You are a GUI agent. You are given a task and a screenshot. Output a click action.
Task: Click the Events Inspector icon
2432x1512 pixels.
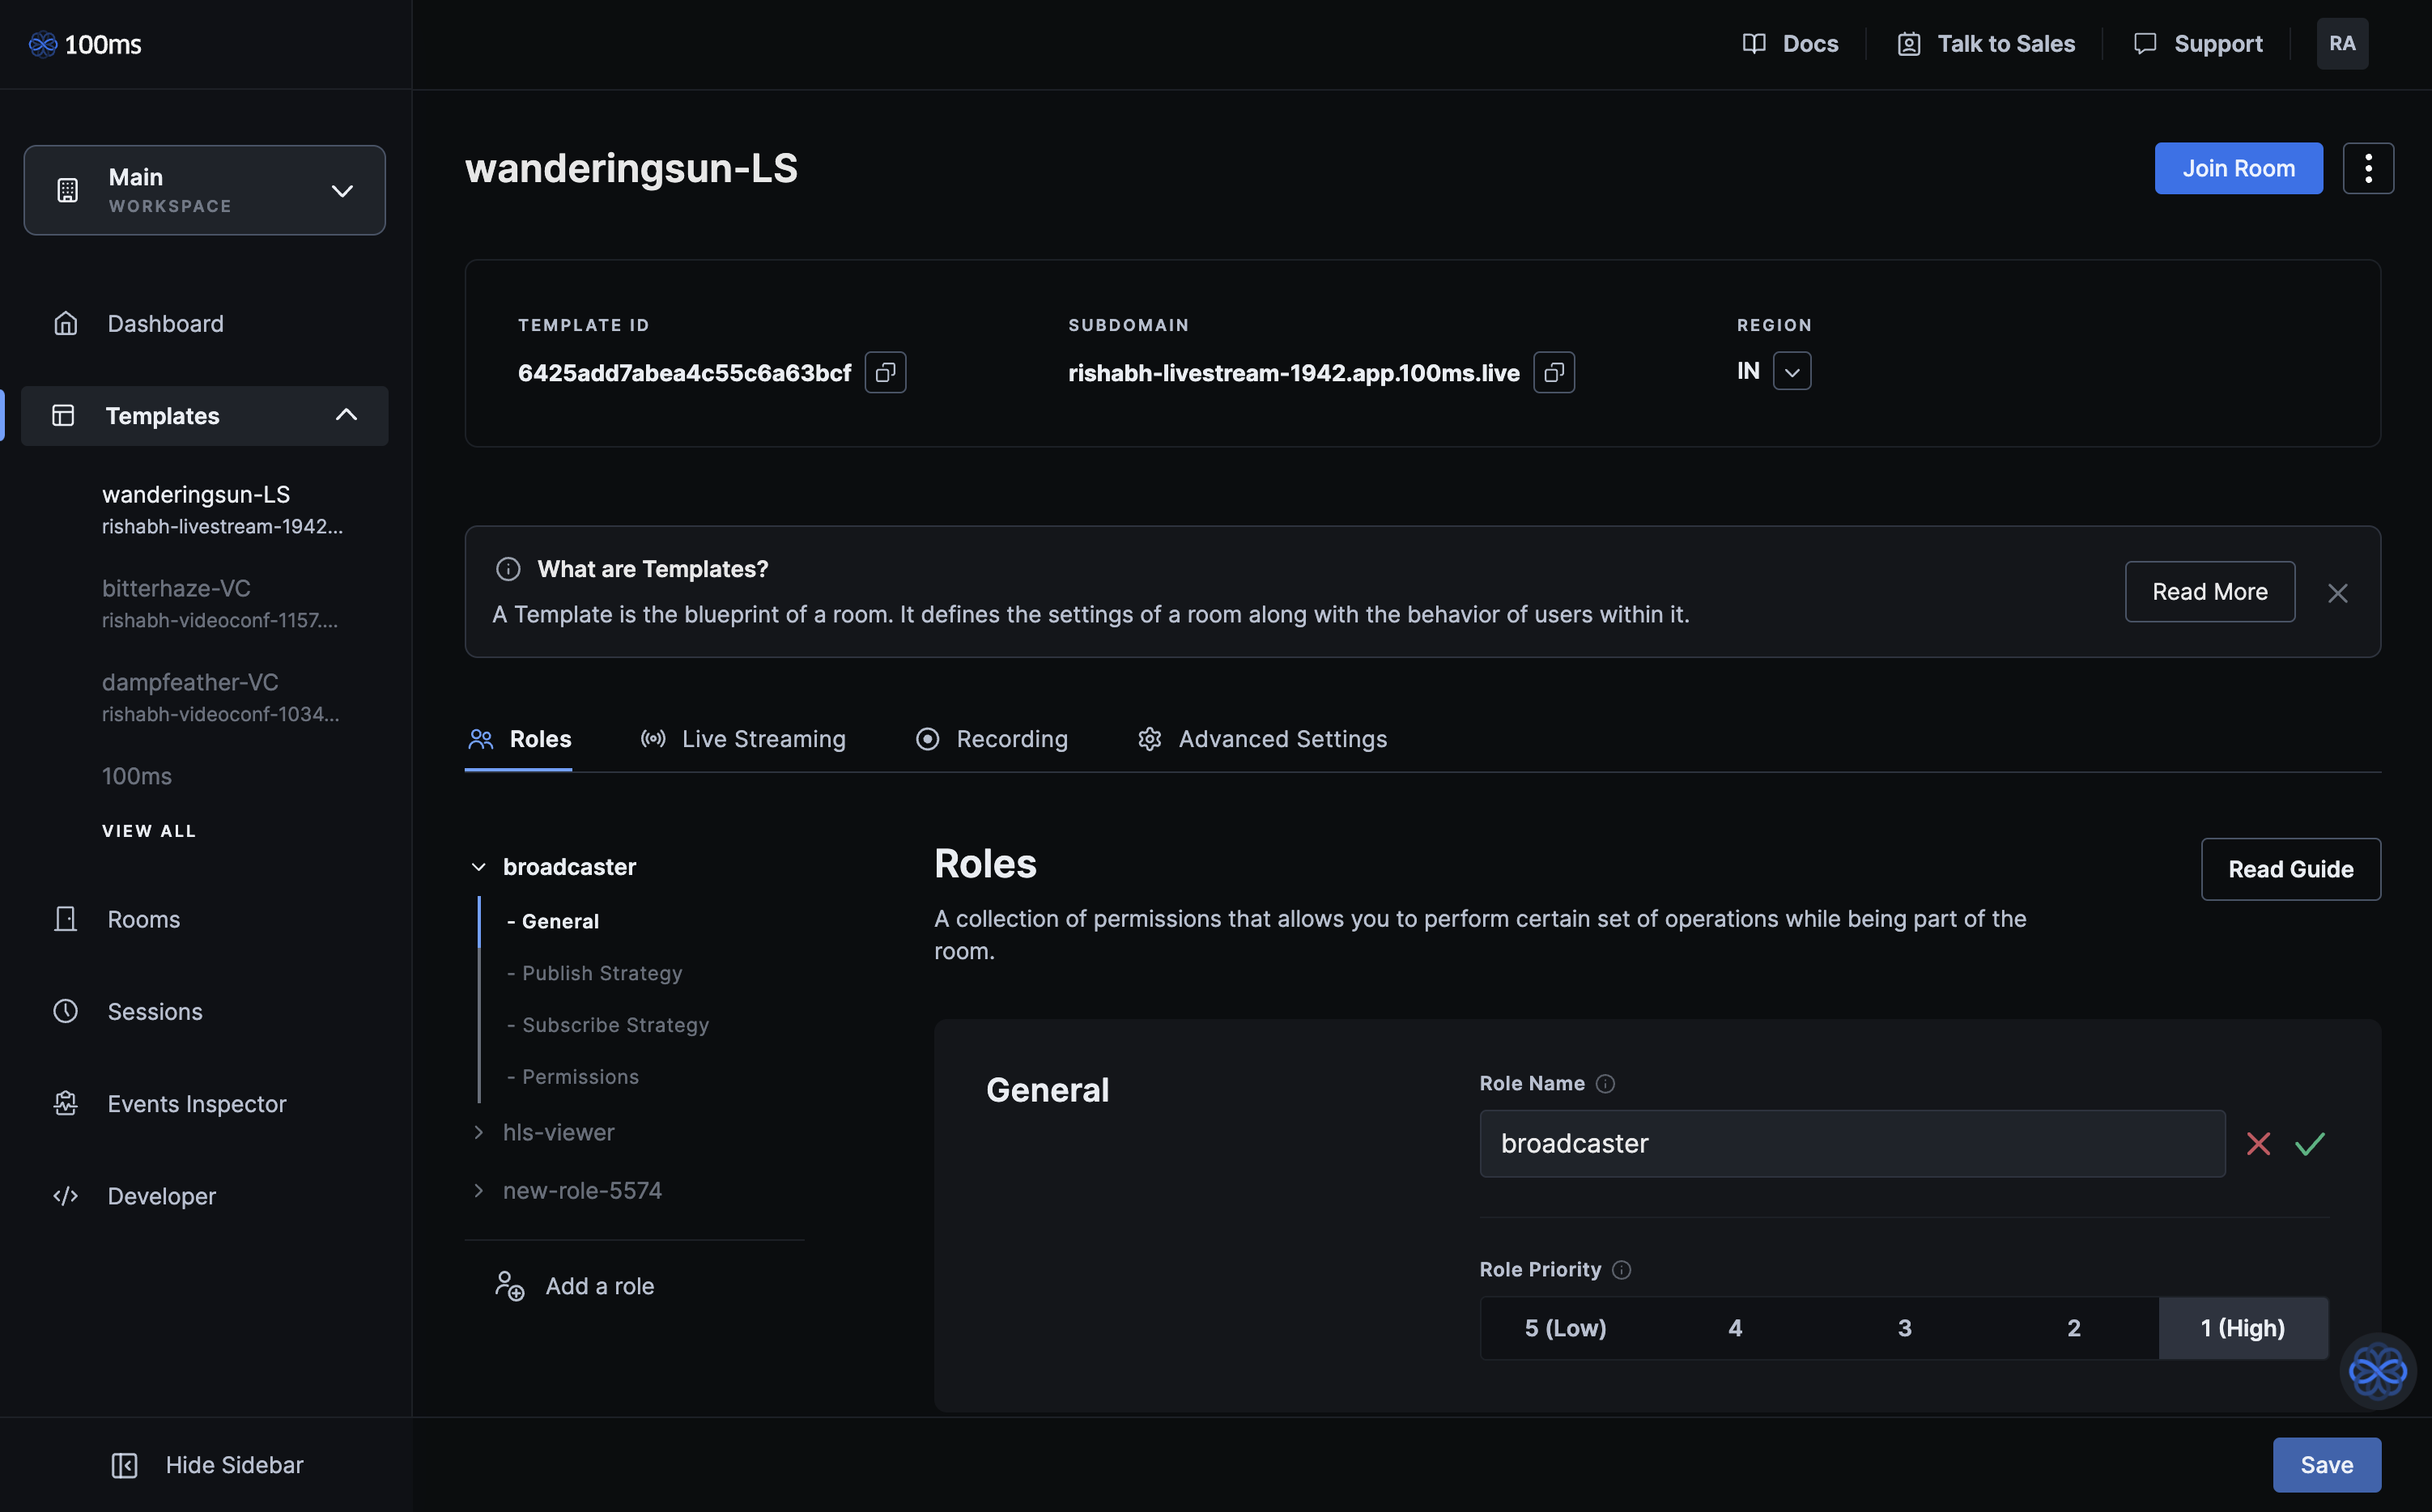pos(65,1103)
